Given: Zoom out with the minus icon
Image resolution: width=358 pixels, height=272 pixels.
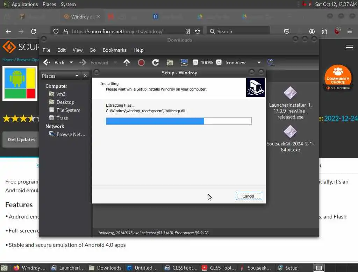Looking at the screenshot, I should [x=195, y=62].
